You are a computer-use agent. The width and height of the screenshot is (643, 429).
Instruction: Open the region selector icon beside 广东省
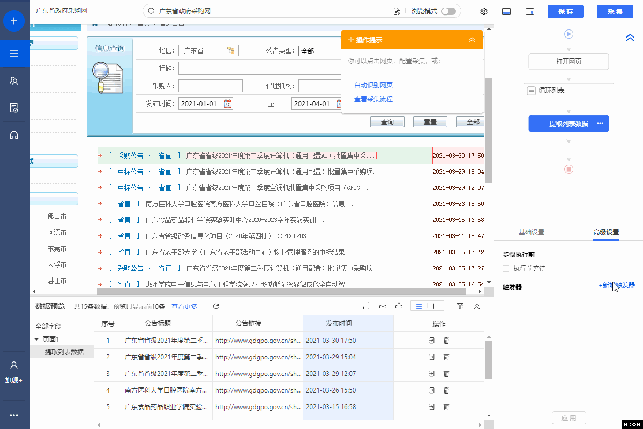pos(231,50)
